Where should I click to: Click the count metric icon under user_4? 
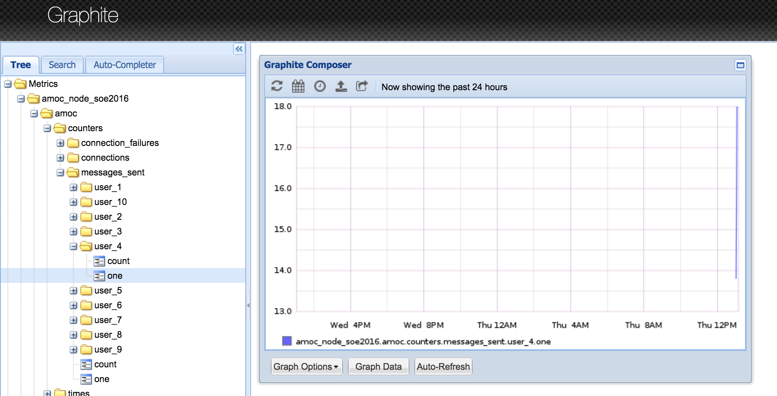tap(99, 261)
